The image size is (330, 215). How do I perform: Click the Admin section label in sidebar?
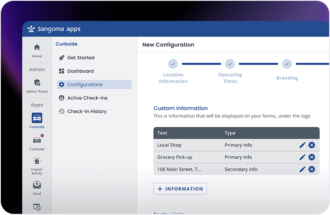[x=37, y=70]
